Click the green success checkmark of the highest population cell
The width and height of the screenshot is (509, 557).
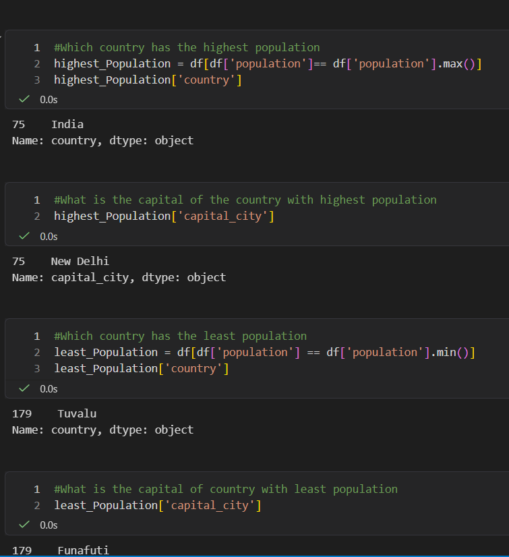[x=24, y=99]
